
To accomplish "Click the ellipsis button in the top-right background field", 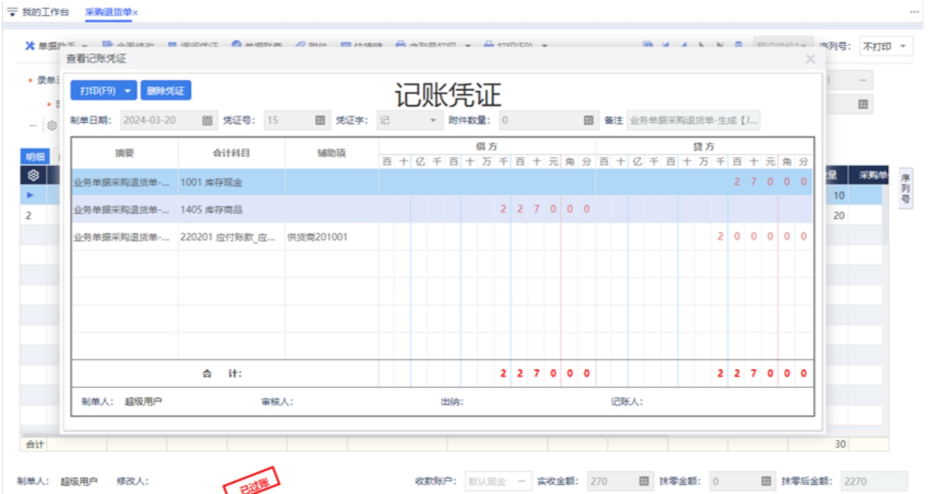I will [862, 80].
